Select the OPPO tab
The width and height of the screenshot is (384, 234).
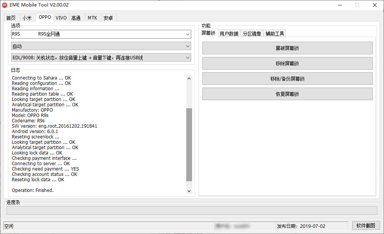click(45, 17)
